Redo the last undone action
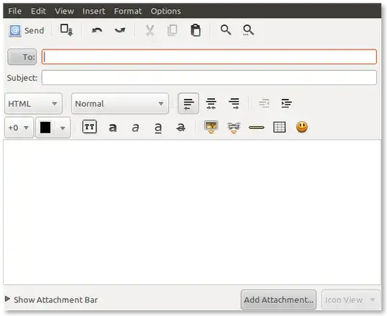 click(120, 30)
